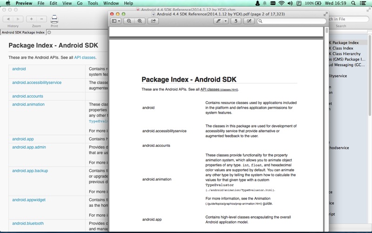
Task: Open the Apple menu
Action: (x=8, y=3)
